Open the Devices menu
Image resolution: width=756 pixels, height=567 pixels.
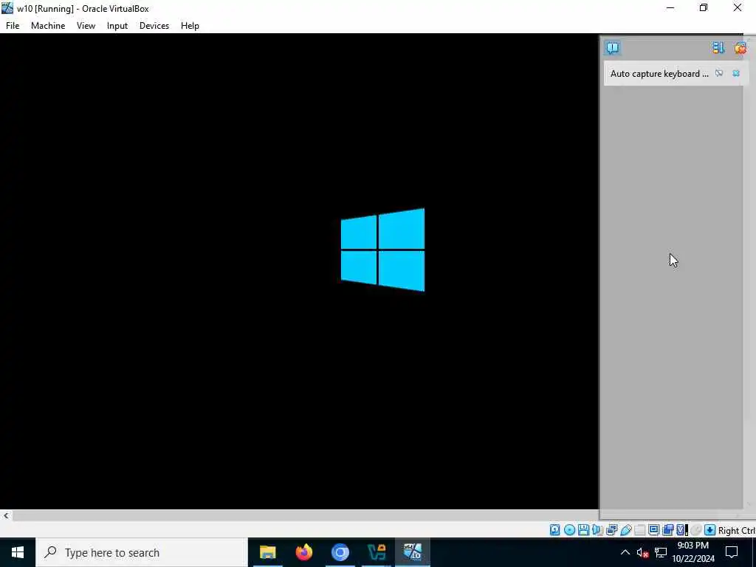pyautogui.click(x=154, y=26)
